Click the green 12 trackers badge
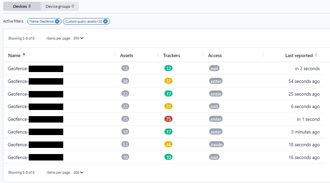This screenshot has width=330, height=183. pyautogui.click(x=168, y=68)
